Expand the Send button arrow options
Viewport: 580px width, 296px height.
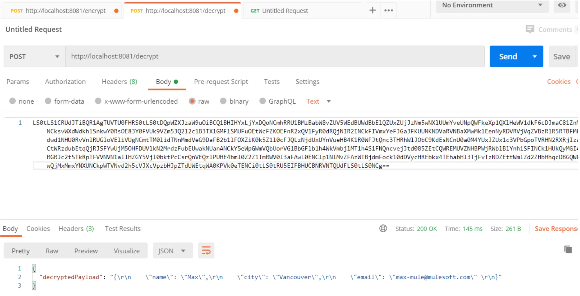[x=535, y=56]
